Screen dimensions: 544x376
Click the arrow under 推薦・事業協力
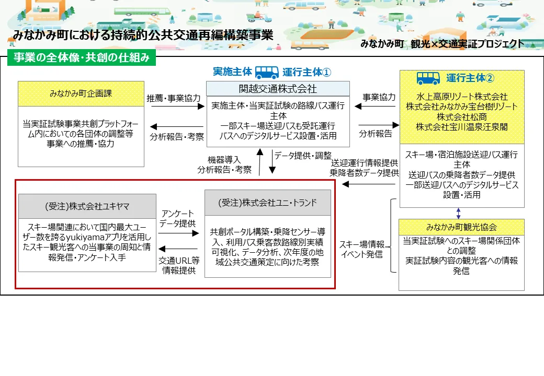177,107
